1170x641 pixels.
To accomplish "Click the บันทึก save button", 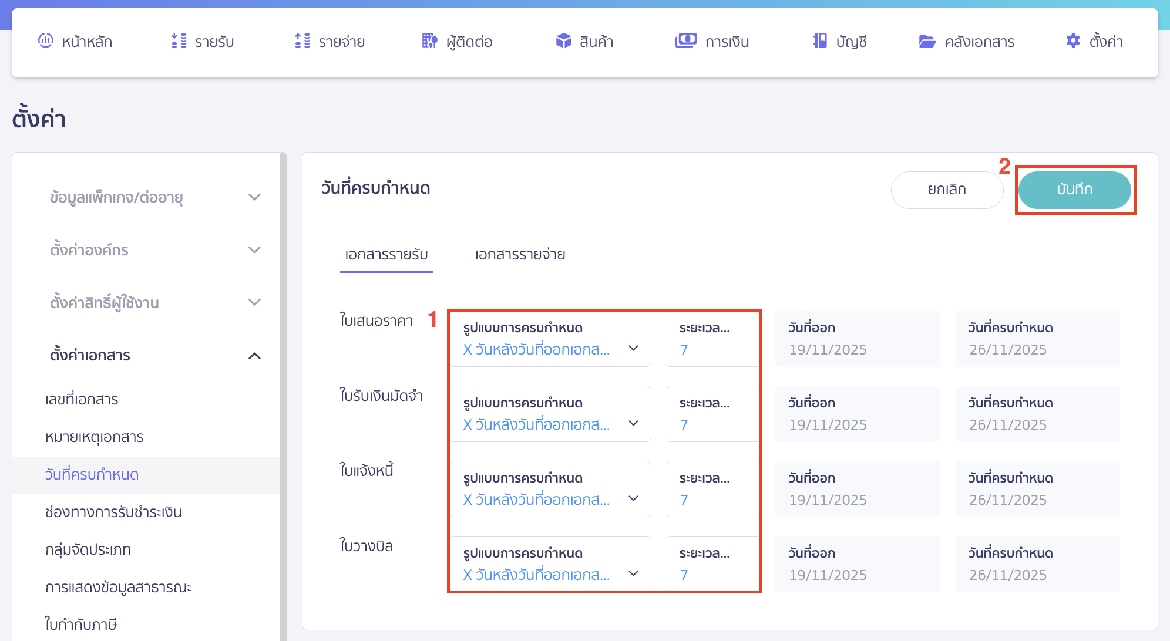I will point(1074,190).
